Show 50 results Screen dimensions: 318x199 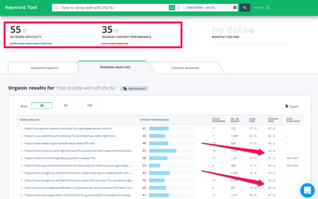point(66,105)
